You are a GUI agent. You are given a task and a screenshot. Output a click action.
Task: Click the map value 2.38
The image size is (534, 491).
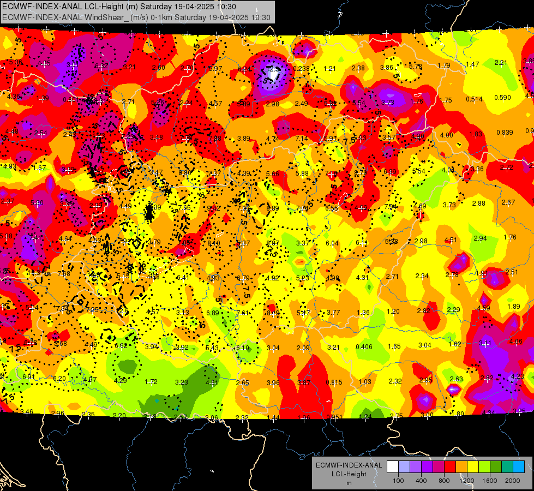[358, 68]
